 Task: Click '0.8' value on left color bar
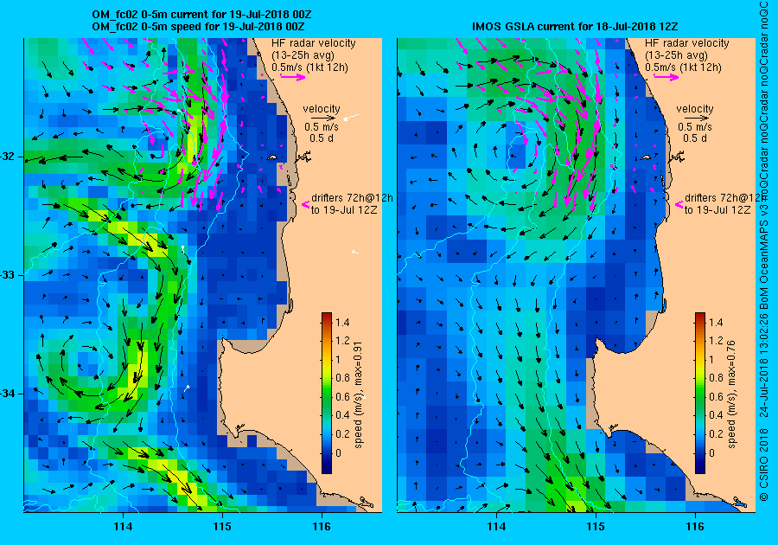tap(342, 378)
